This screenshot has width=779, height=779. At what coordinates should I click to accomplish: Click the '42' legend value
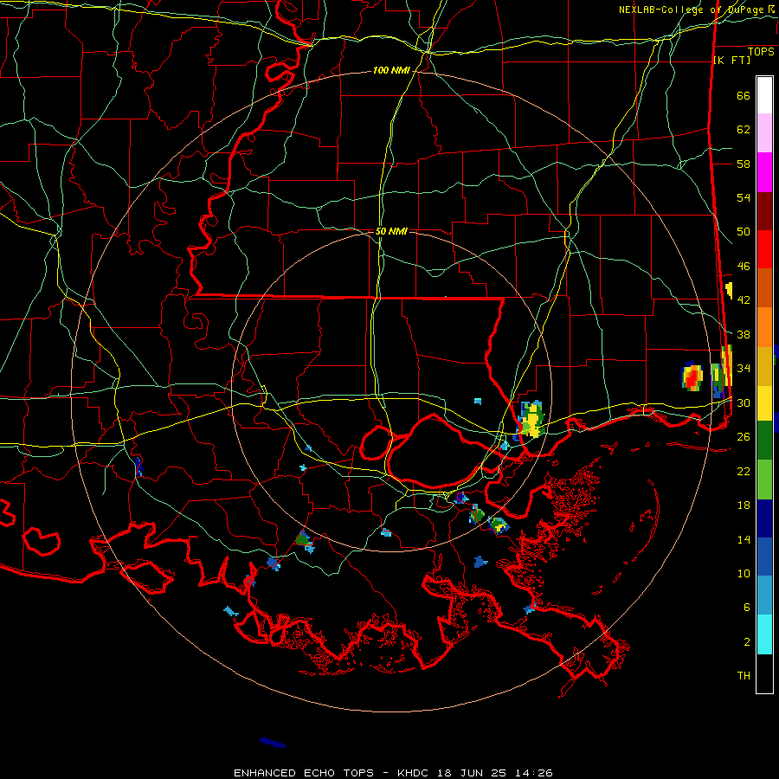click(x=744, y=300)
